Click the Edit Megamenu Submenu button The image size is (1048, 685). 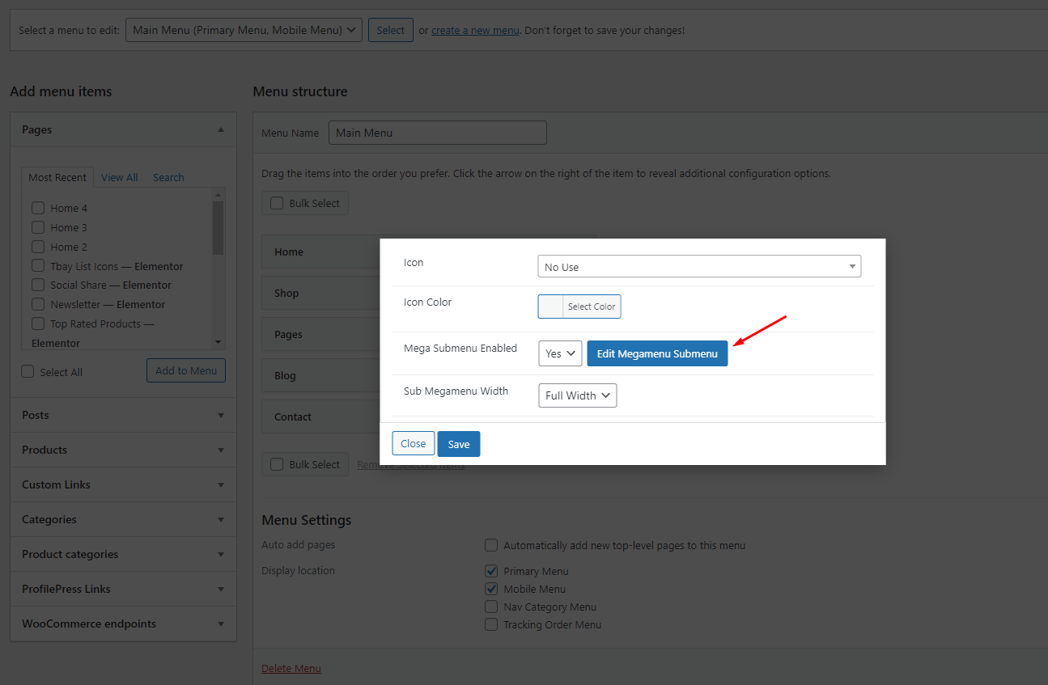point(656,353)
